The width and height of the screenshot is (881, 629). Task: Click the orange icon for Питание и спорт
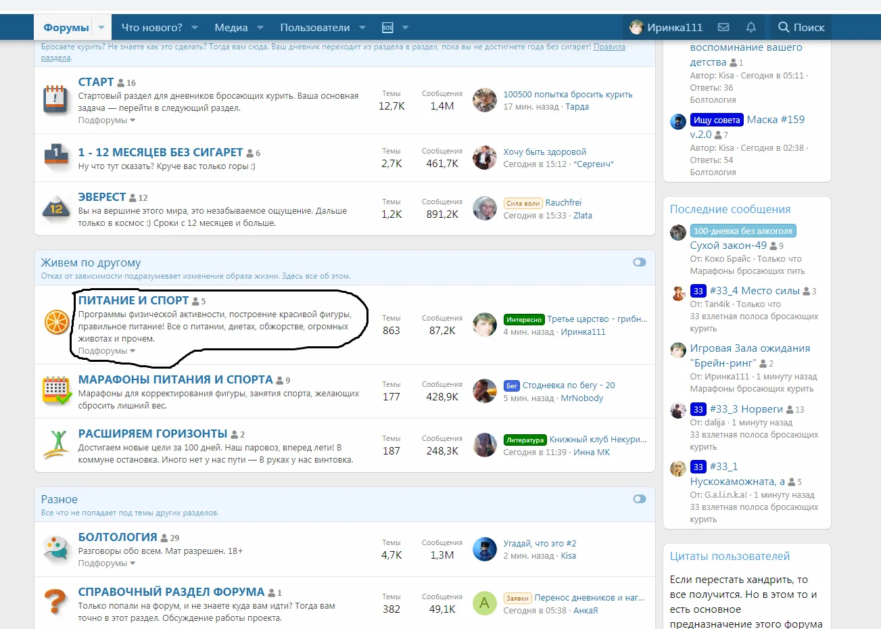[56, 323]
